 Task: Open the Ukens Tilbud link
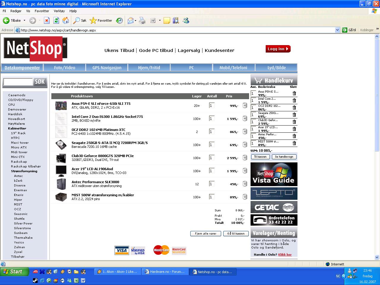(x=119, y=50)
